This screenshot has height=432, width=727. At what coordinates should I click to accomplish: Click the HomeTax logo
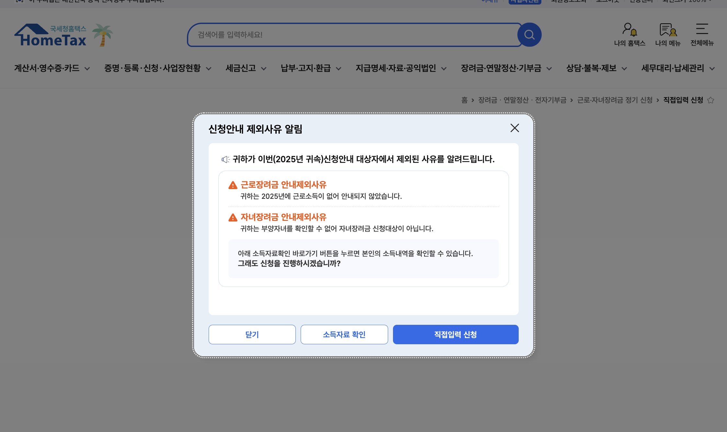51,35
